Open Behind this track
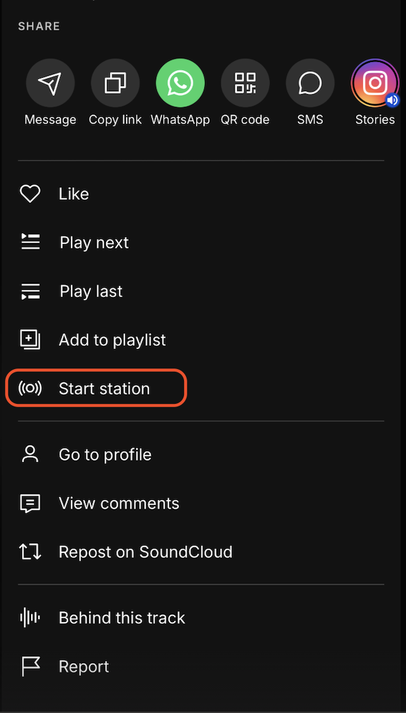 [x=121, y=618]
